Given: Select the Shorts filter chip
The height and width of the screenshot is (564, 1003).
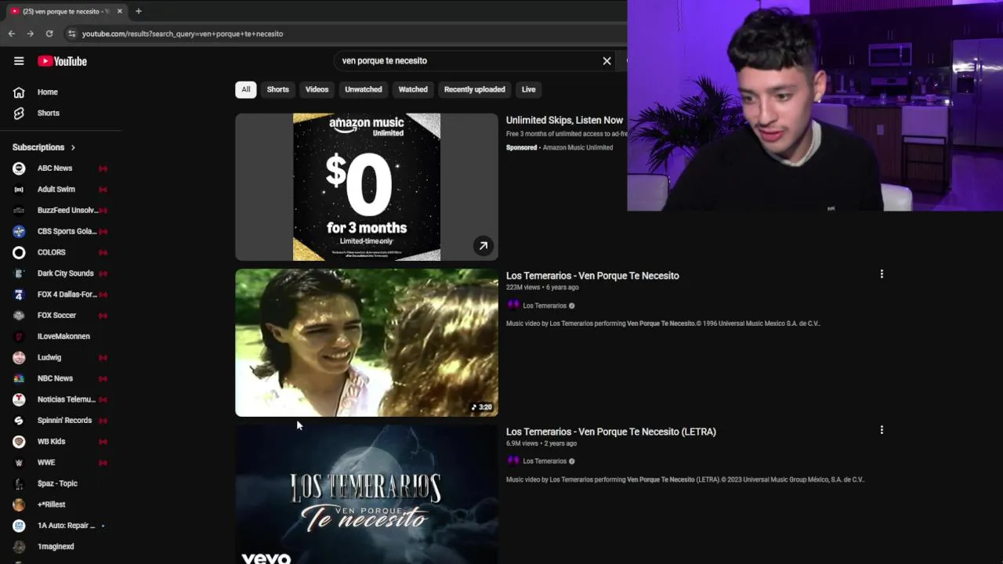Looking at the screenshot, I should tap(277, 89).
